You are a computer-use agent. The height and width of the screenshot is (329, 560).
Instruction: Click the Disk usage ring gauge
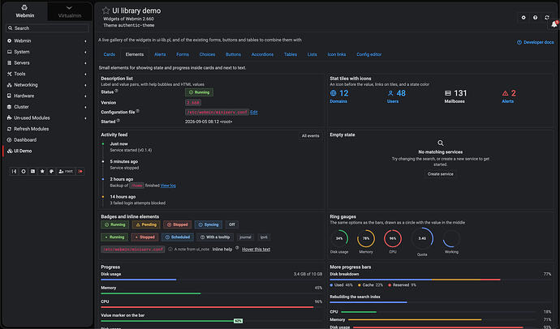point(339,238)
